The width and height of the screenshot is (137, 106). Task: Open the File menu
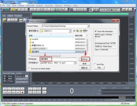[3, 5]
